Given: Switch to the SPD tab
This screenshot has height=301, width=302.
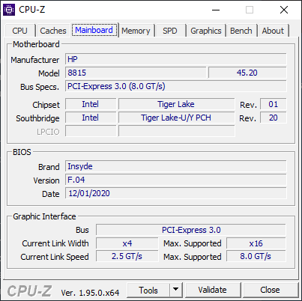Looking at the screenshot, I should tap(170, 31).
